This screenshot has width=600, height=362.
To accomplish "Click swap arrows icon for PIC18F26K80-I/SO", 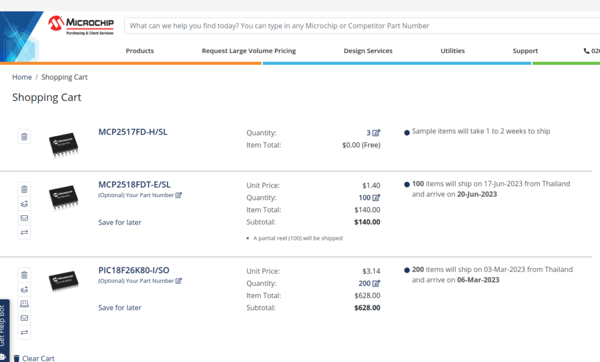I will coord(24,332).
